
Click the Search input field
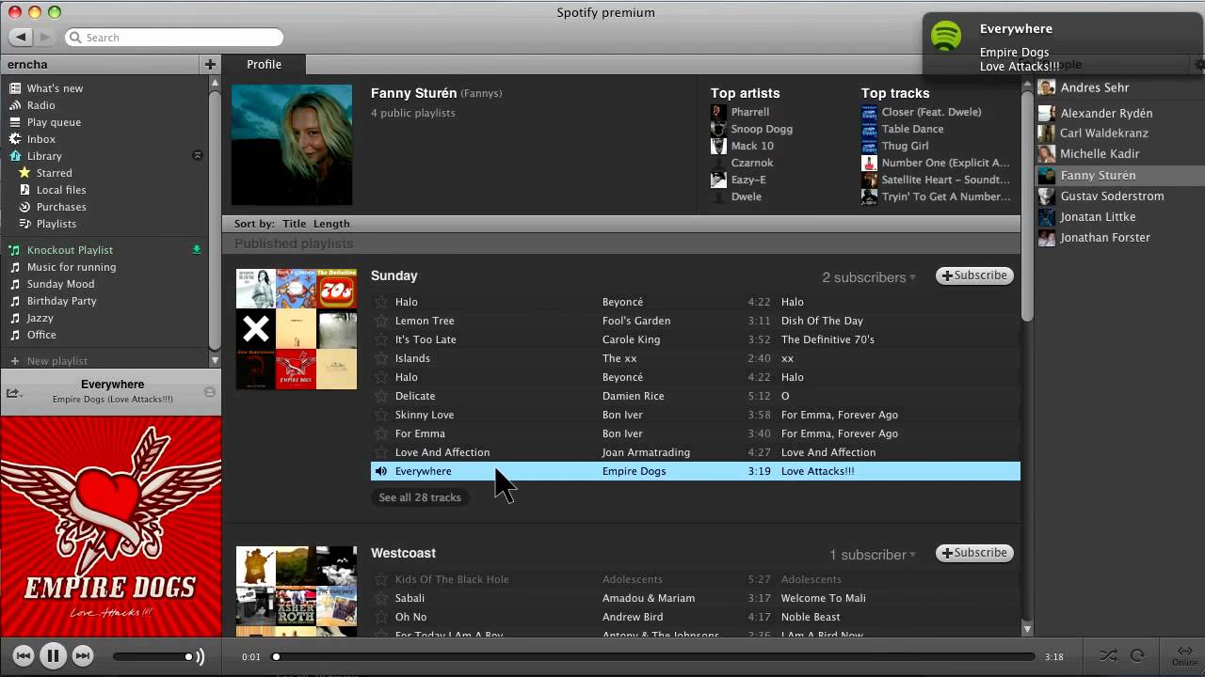pyautogui.click(x=179, y=38)
